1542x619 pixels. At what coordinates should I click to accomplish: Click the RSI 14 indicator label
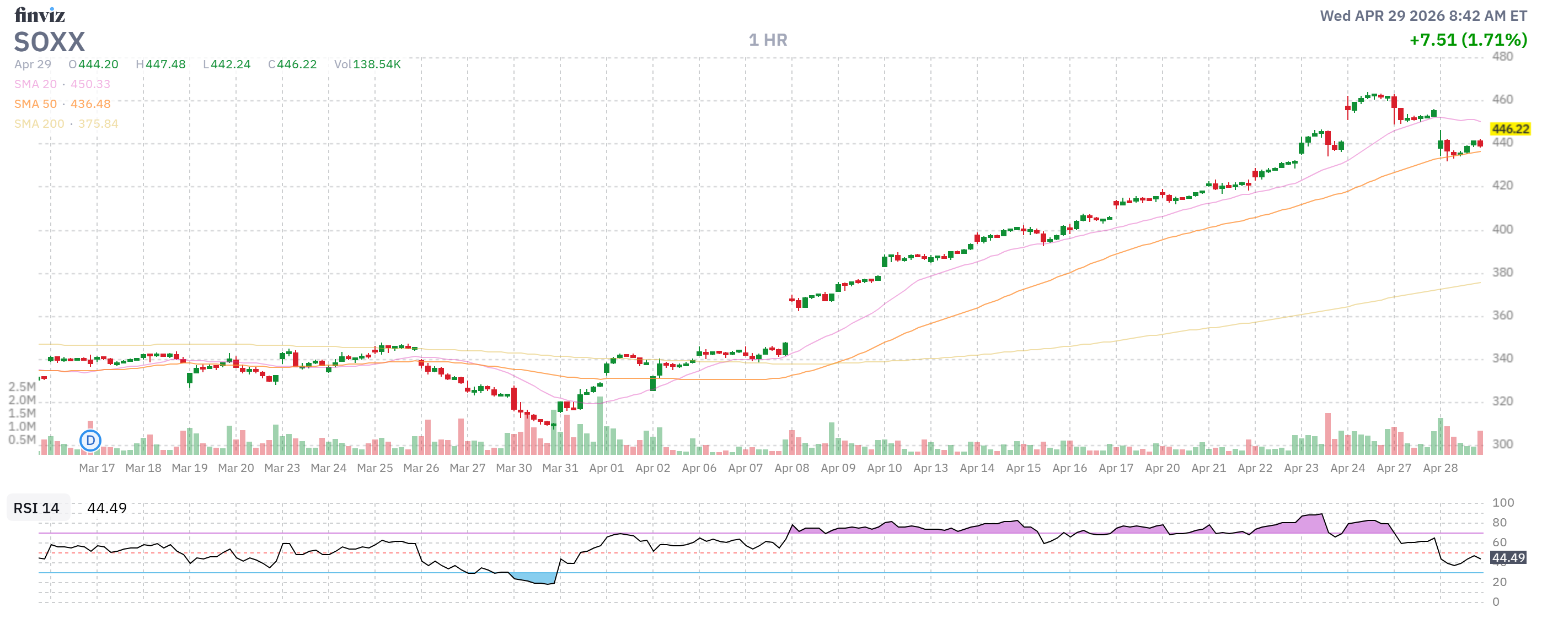click(x=36, y=508)
